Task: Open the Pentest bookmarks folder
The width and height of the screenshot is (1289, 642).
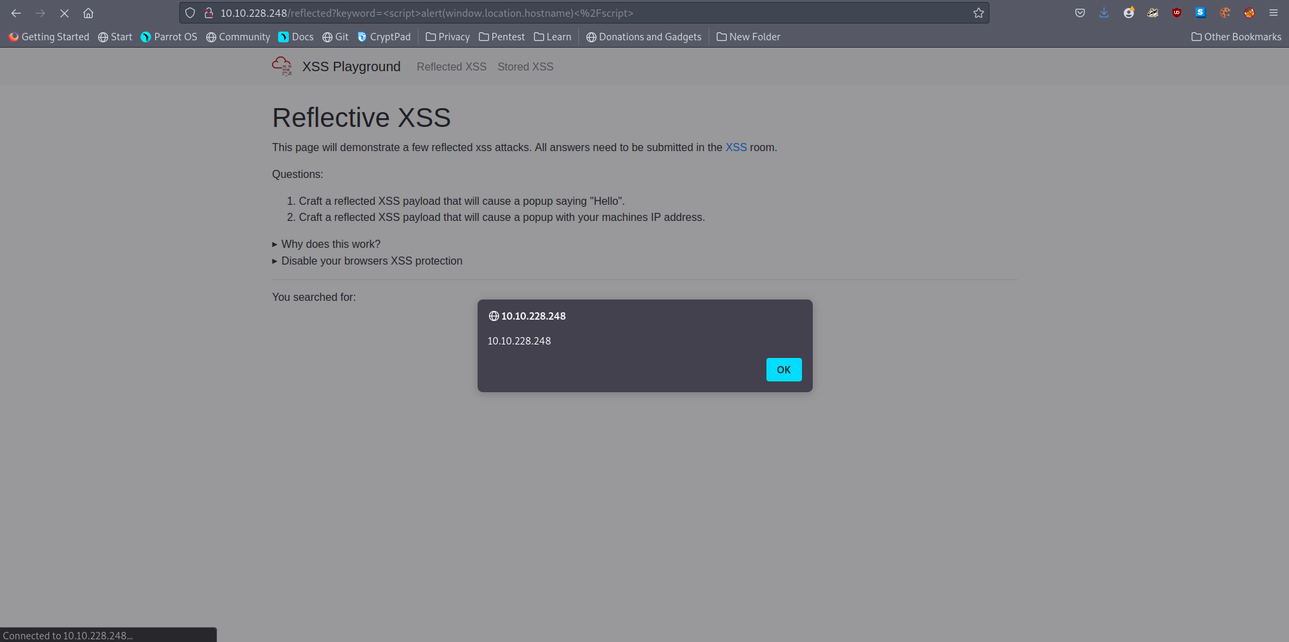Action: pyautogui.click(x=502, y=37)
